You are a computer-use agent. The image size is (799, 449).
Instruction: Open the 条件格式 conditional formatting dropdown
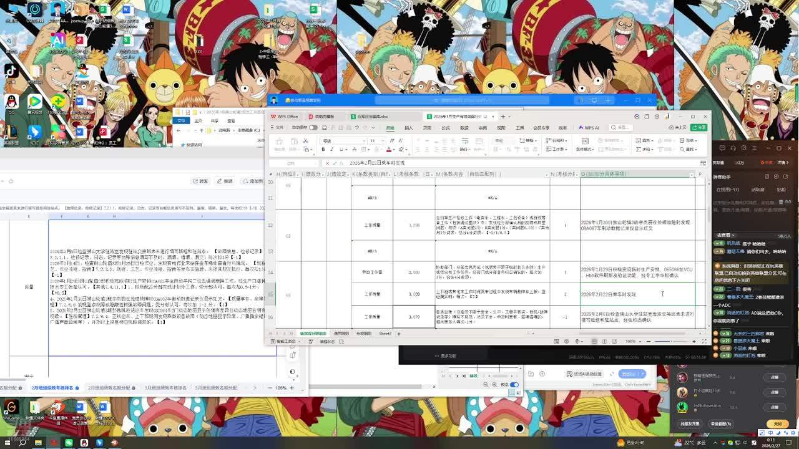(584, 150)
